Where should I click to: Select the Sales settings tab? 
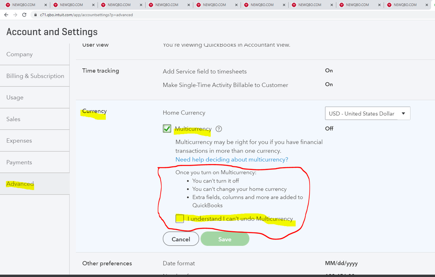coord(35,119)
